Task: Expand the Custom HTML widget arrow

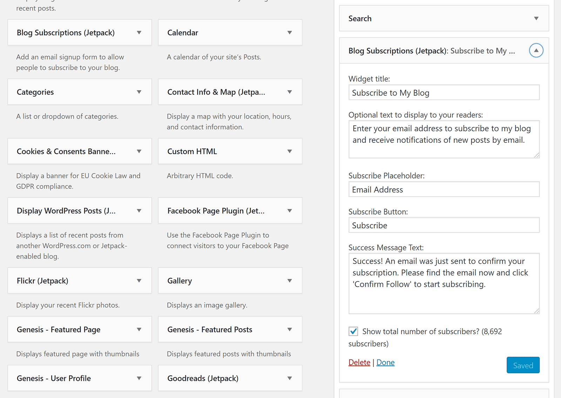Action: tap(290, 151)
